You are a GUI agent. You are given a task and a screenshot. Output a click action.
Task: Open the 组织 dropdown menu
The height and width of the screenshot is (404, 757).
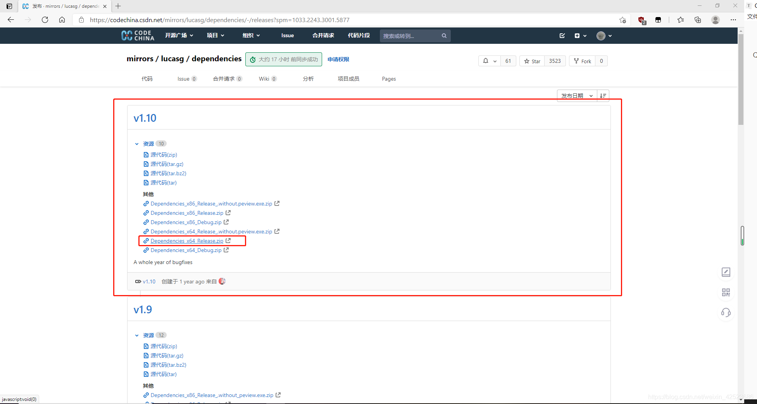pyautogui.click(x=251, y=35)
